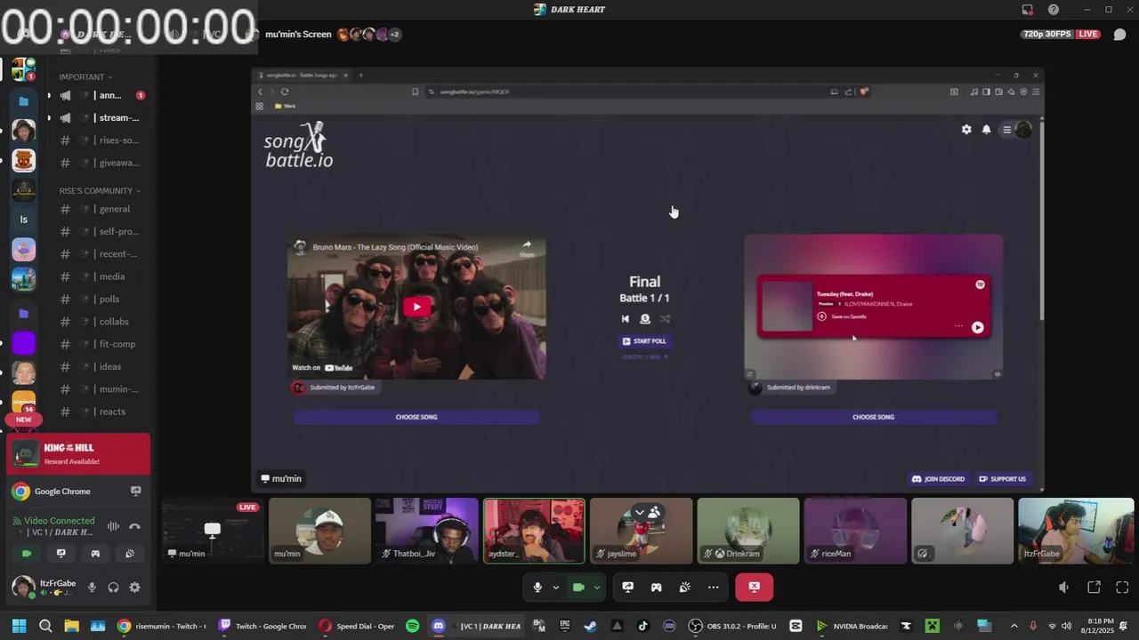Stop watching stream with red button
1139x640 pixels.
(755, 588)
